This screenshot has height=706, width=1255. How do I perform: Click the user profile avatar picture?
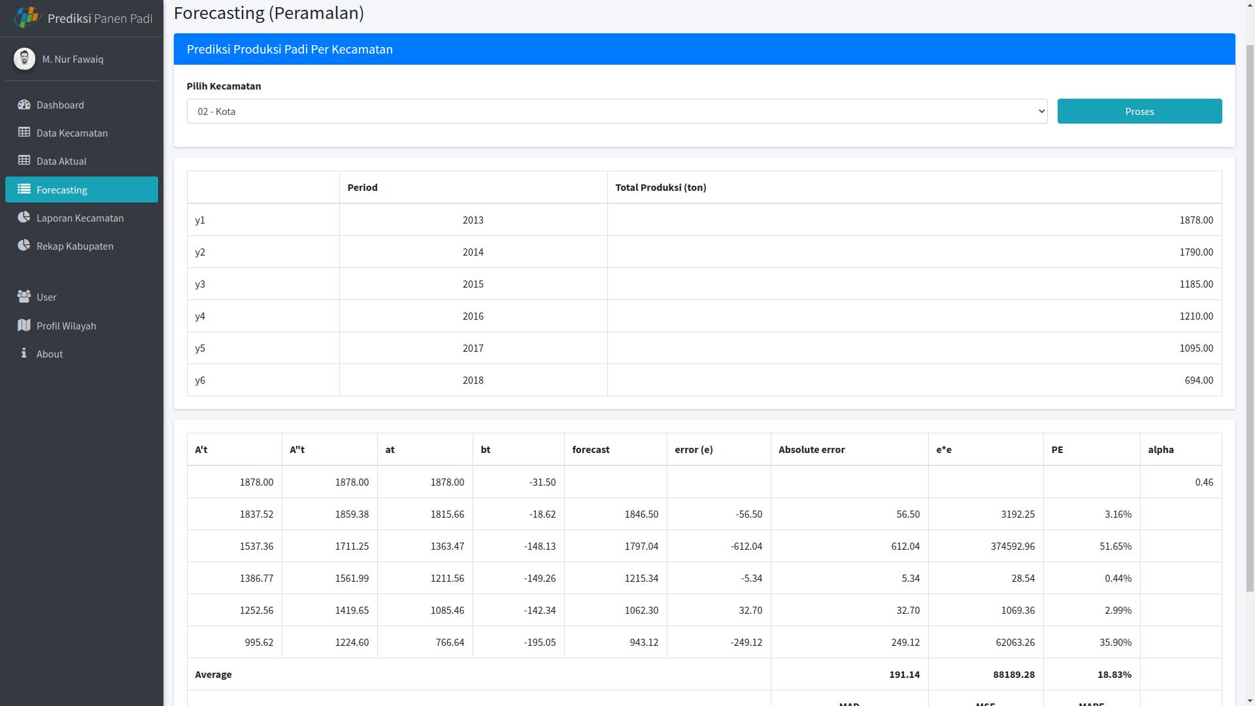24,58
